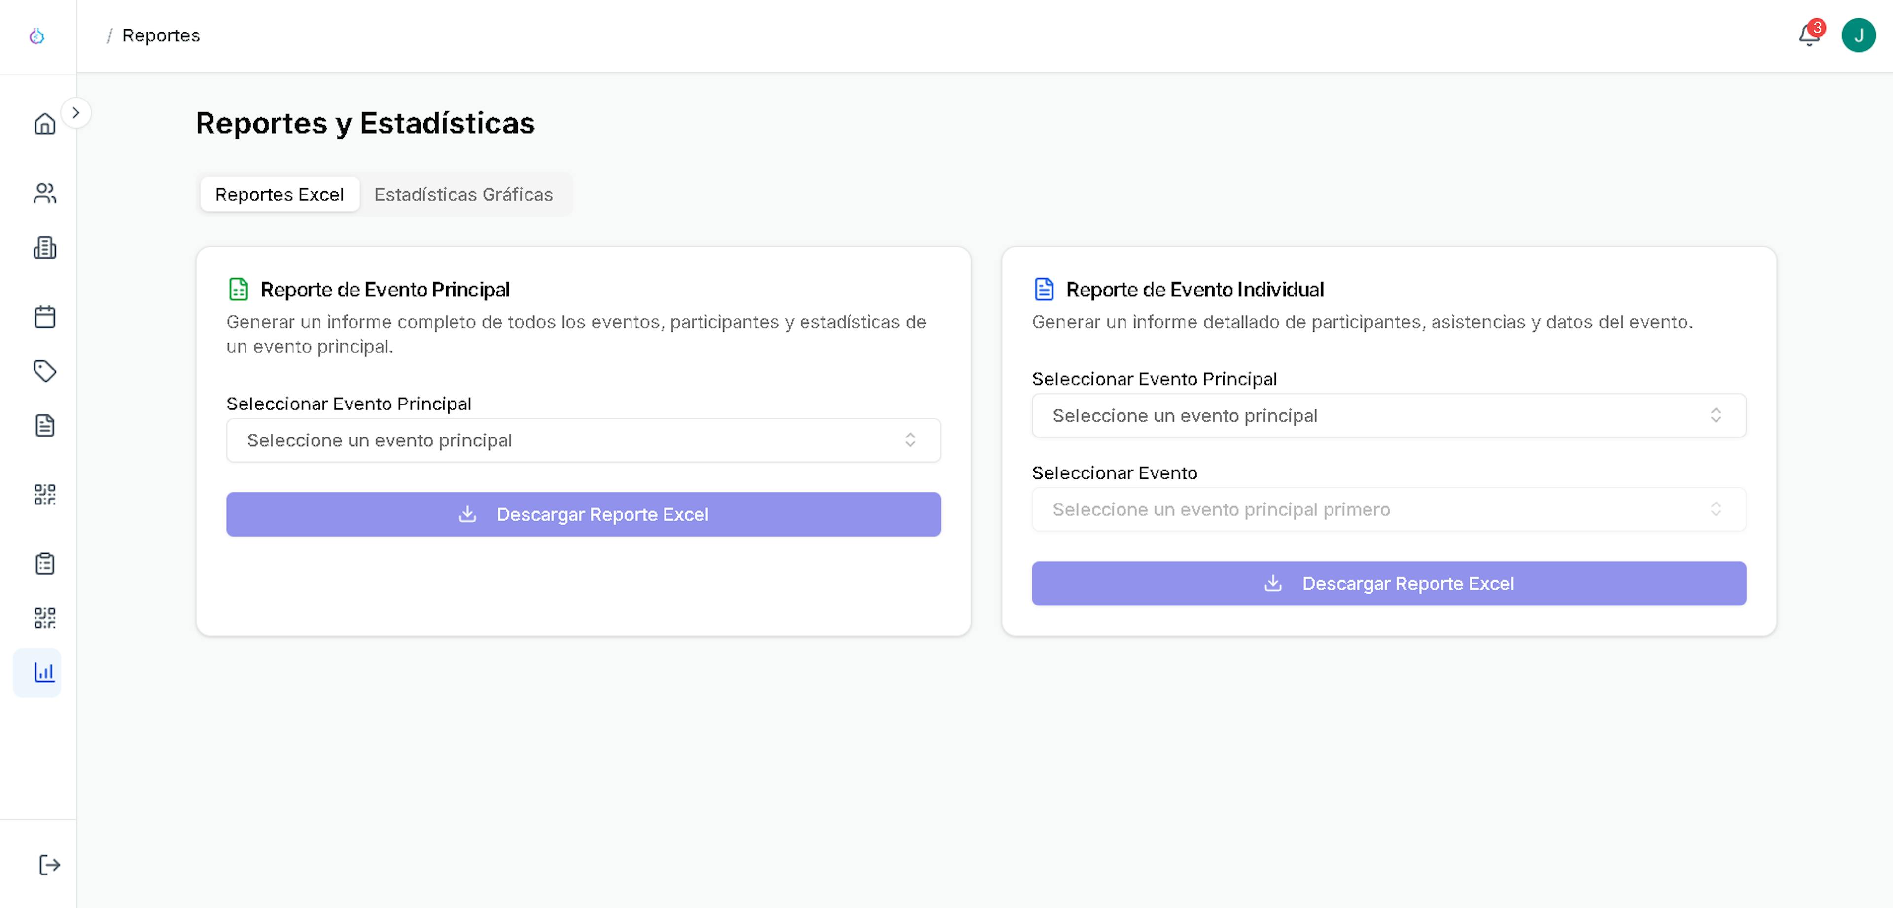Click Descargar Reporte Excel in the Evento Principal card
Viewport: 1893px width, 908px height.
(x=583, y=514)
